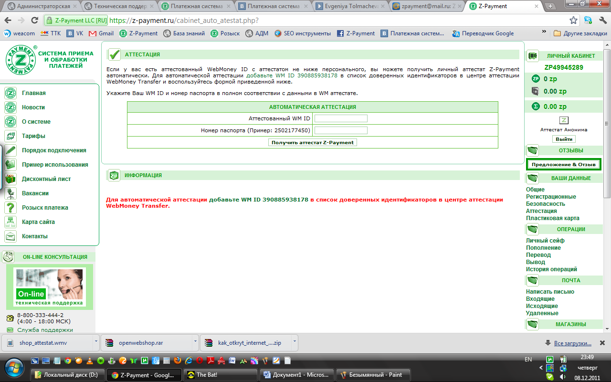Open a new browser tab

click(x=550, y=7)
